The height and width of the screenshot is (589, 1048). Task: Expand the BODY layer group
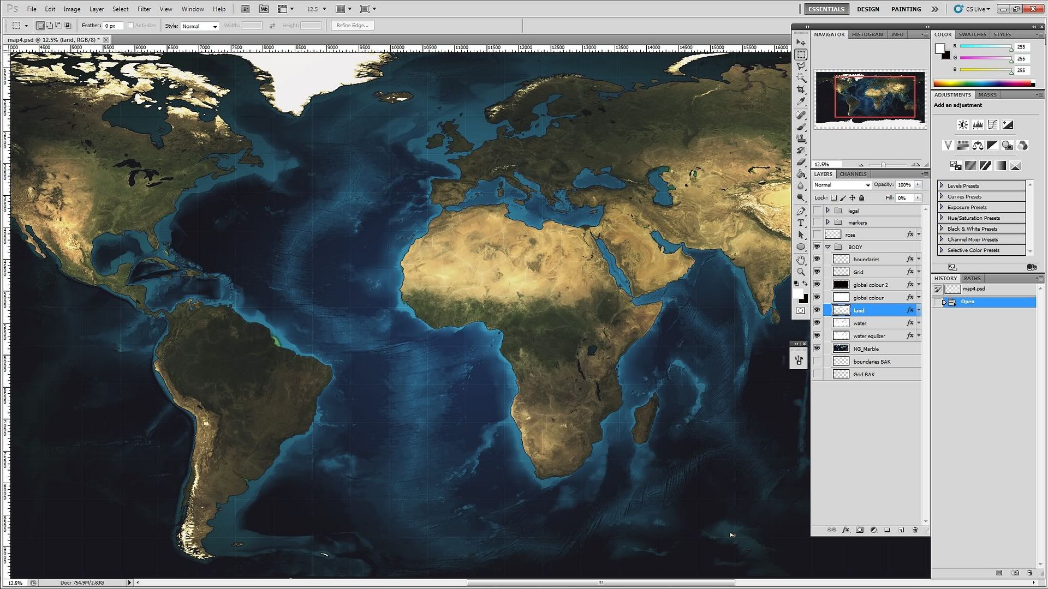[x=827, y=247]
